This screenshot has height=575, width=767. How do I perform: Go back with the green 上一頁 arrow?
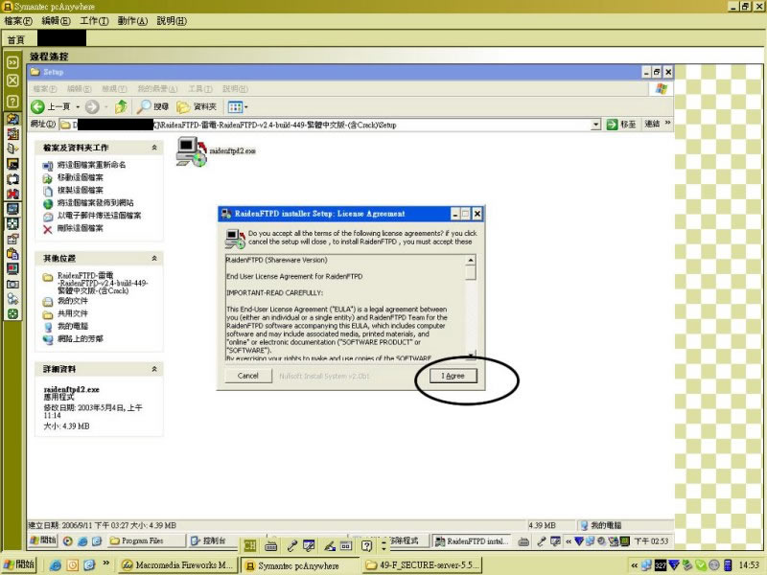pos(37,106)
